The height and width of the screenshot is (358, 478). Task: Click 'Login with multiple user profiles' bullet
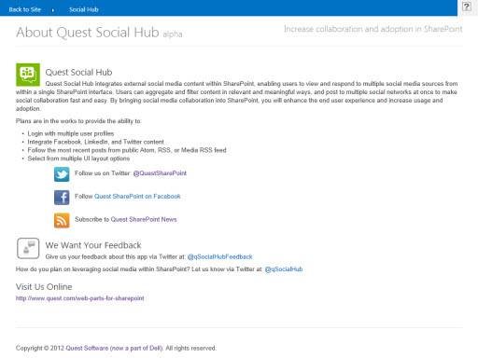click(x=71, y=133)
